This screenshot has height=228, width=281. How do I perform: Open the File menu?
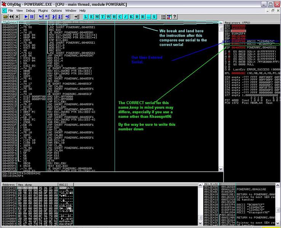(11, 11)
